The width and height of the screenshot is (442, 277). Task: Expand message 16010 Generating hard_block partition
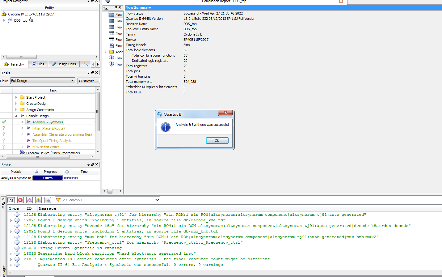[x=11, y=254]
